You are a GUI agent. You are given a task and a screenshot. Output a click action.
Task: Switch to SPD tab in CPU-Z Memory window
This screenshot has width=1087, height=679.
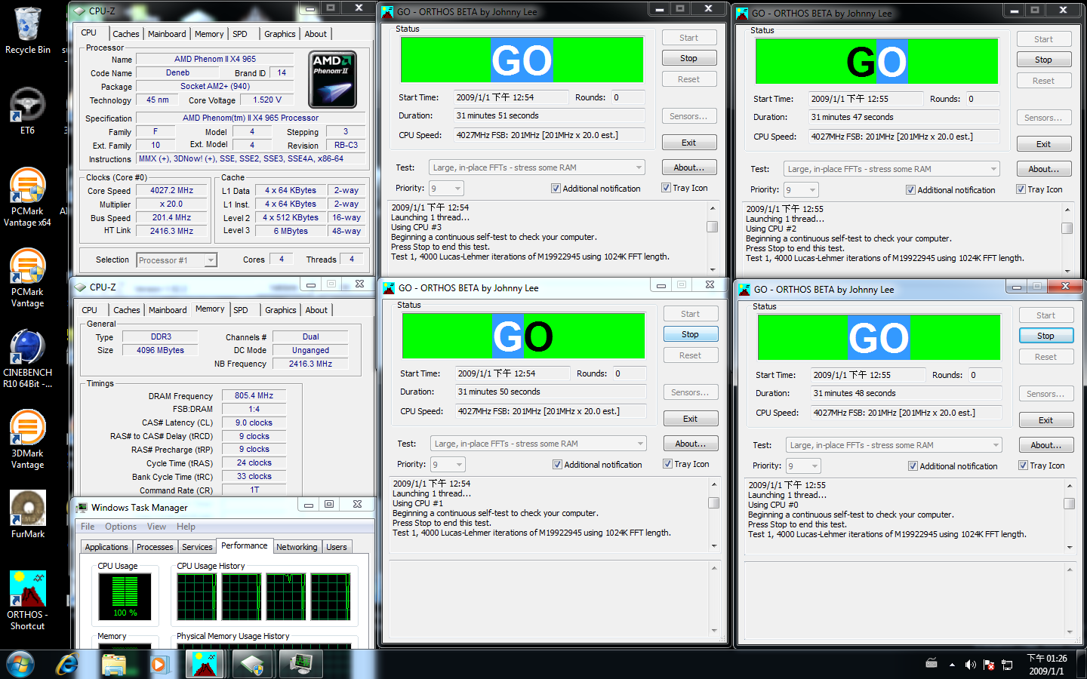(241, 310)
